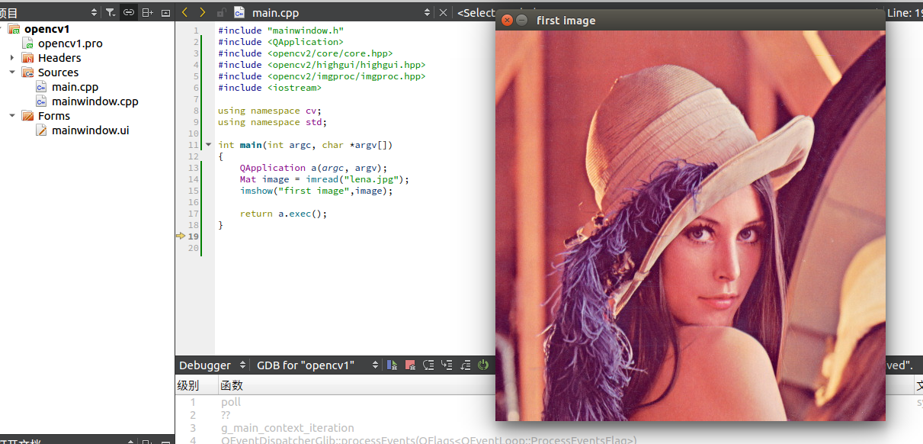The image size is (923, 444).
Task: Click the mainwindow.cpp file icon
Action: 42,101
